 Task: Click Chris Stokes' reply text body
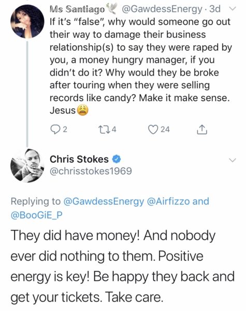coord(123,266)
